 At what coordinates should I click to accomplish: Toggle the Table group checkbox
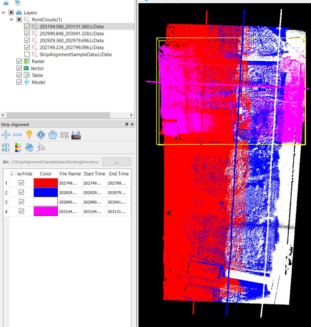click(19, 75)
